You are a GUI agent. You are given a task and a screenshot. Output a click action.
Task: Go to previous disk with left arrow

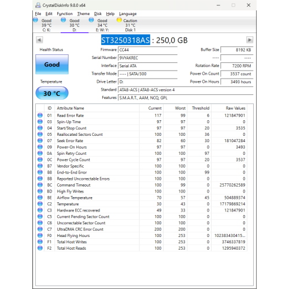coord(39,40)
